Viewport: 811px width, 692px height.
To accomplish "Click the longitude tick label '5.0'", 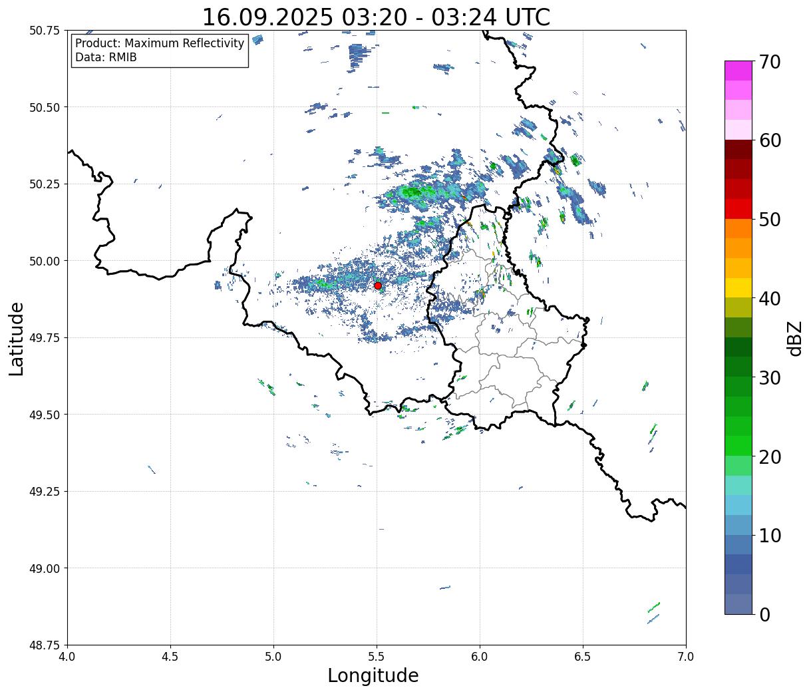I will tap(273, 657).
